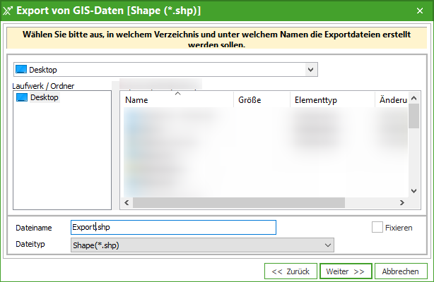Click the horizontal scrollbar left arrow
The width and height of the screenshot is (434, 282).
127,203
